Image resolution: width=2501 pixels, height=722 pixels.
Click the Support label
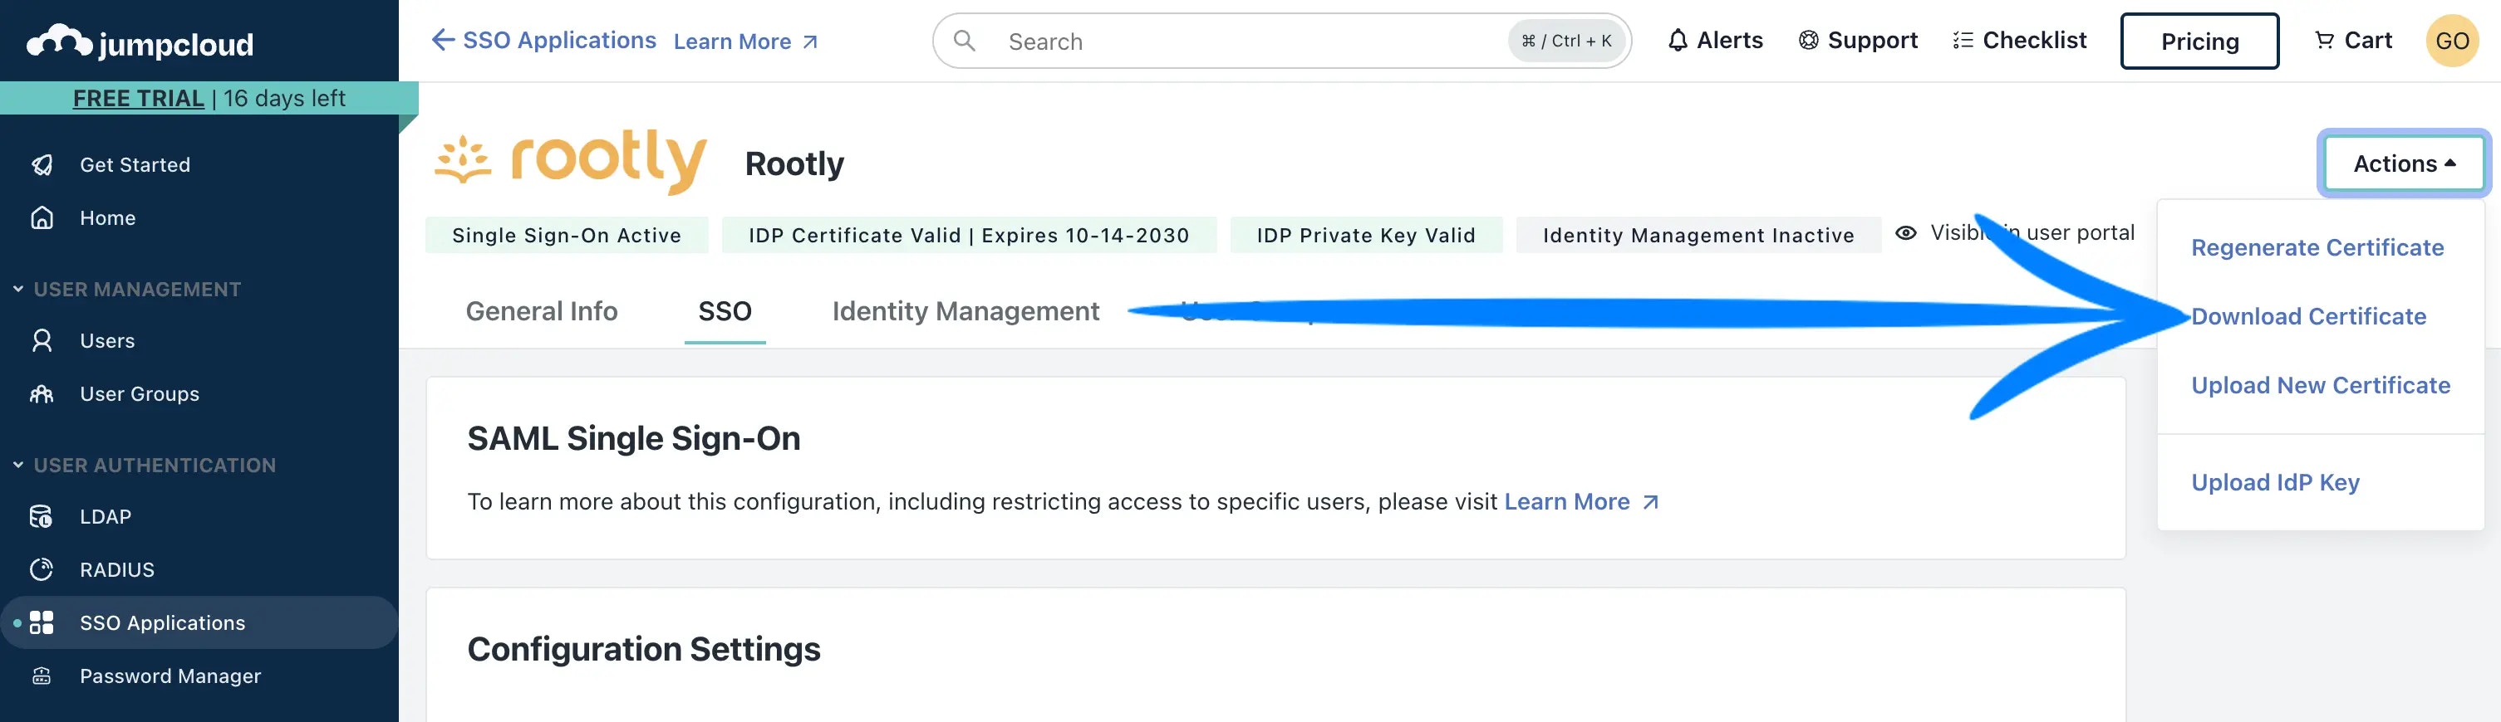coord(1872,40)
